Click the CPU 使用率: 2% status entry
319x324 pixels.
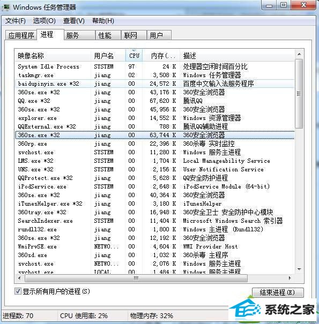[x=84, y=316]
